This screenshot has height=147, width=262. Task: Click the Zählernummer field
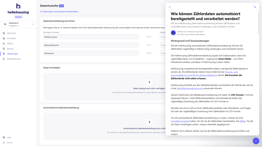coord(91,37)
